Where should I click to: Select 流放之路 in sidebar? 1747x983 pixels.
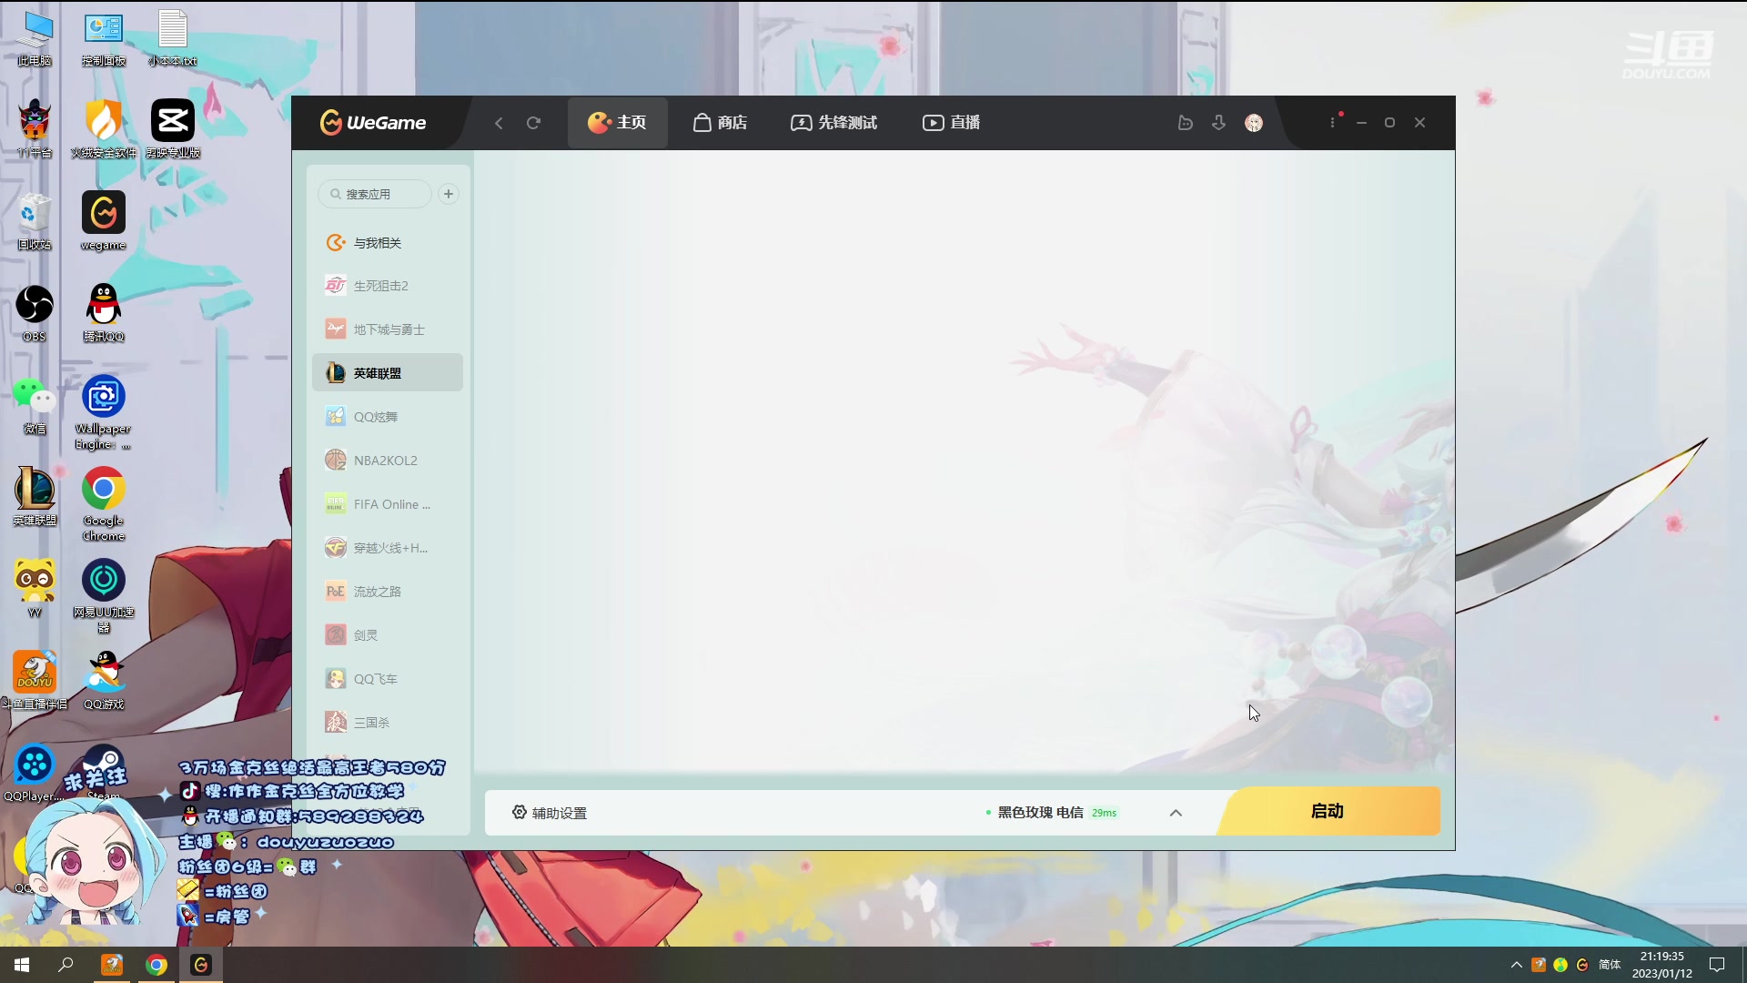coord(388,592)
